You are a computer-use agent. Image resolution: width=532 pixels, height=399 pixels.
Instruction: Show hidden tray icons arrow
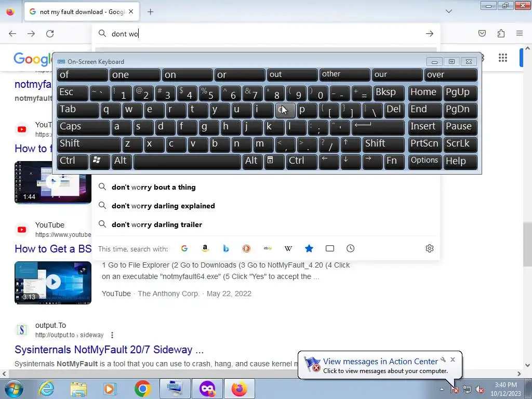point(442,389)
